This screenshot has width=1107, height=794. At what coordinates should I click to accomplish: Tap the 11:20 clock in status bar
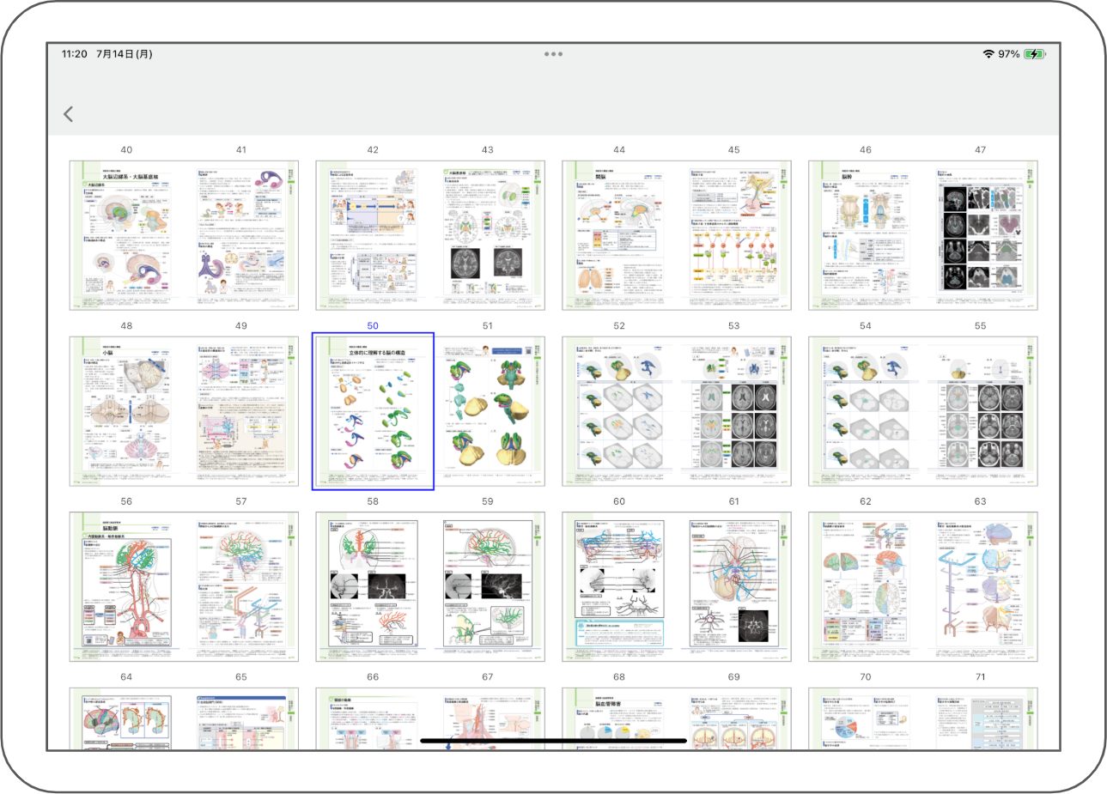click(75, 54)
